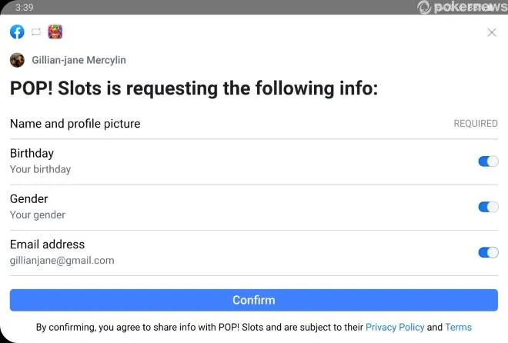
Task: Click the POP! Slots requesting info heading
Action: (x=194, y=88)
